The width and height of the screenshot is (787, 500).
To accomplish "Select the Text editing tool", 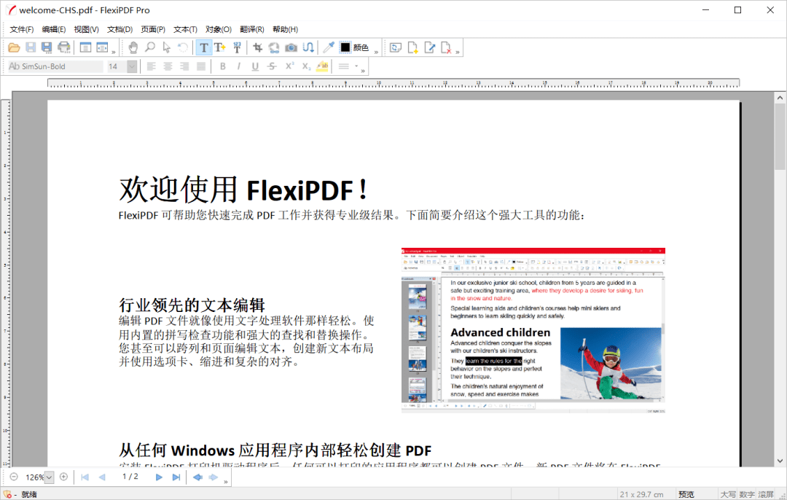I will click(203, 47).
